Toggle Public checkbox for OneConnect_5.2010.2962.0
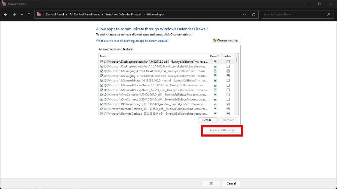Viewport: 337px width, 189px height. (228, 95)
